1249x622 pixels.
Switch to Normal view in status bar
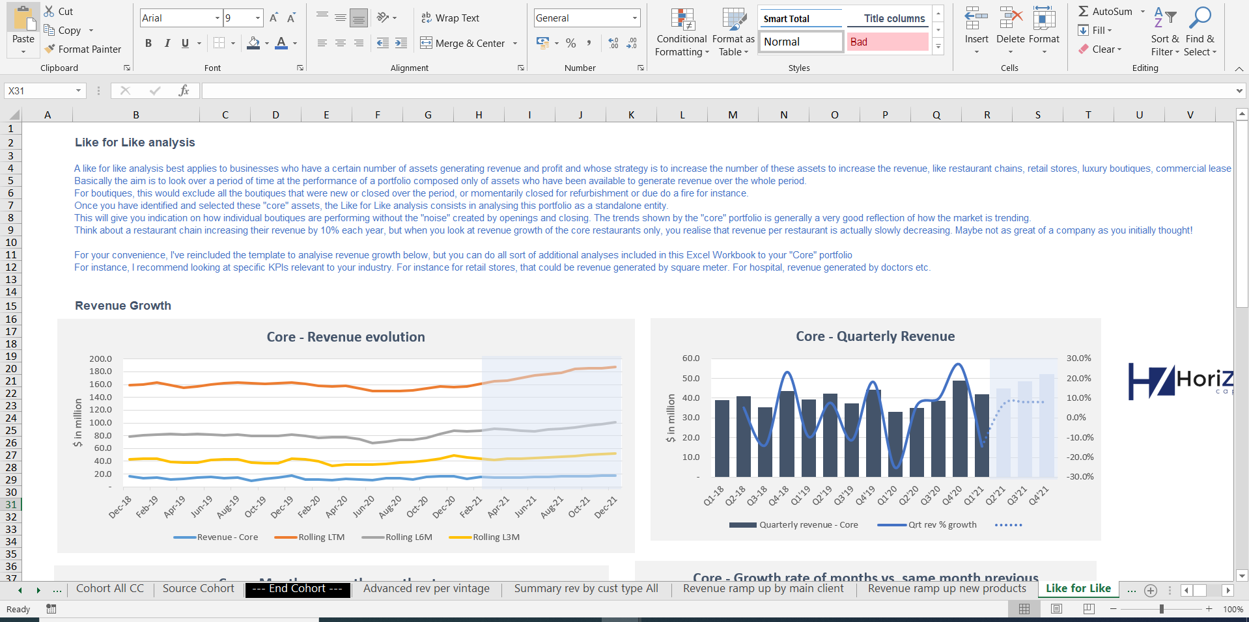pos(1024,609)
